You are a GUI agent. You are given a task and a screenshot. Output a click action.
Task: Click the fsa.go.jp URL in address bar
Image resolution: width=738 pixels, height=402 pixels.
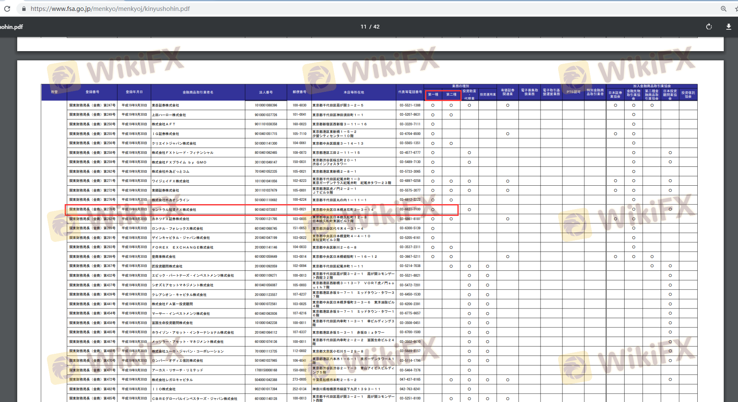[110, 9]
